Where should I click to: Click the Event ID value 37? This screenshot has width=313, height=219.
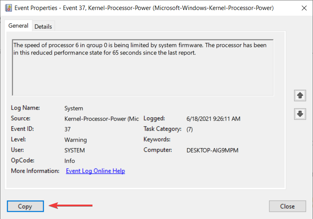pos(68,129)
